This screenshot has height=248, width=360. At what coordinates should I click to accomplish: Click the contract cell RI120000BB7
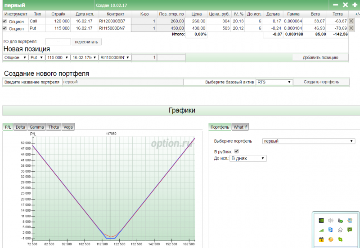click(112, 21)
